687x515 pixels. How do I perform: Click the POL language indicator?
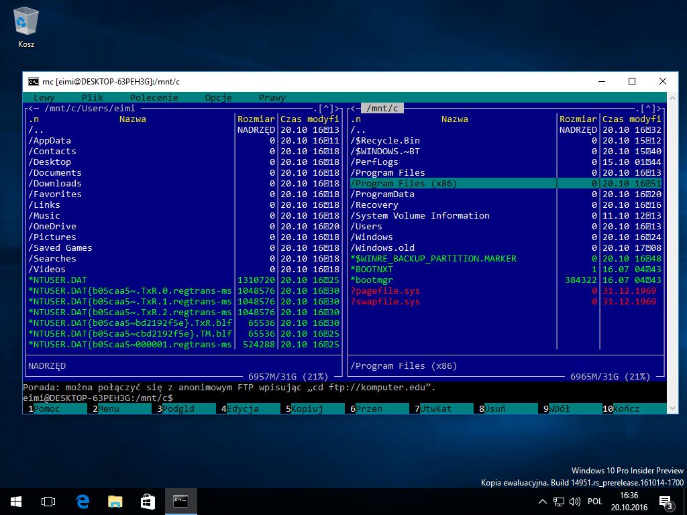click(x=595, y=502)
